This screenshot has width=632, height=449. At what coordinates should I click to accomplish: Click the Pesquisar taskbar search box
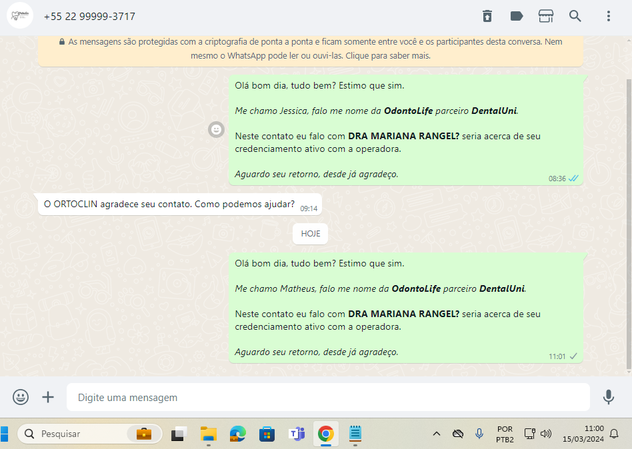[89, 434]
